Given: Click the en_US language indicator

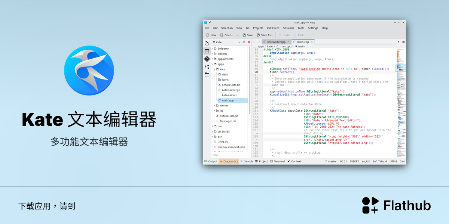Looking at the screenshot, I should tap(366, 161).
